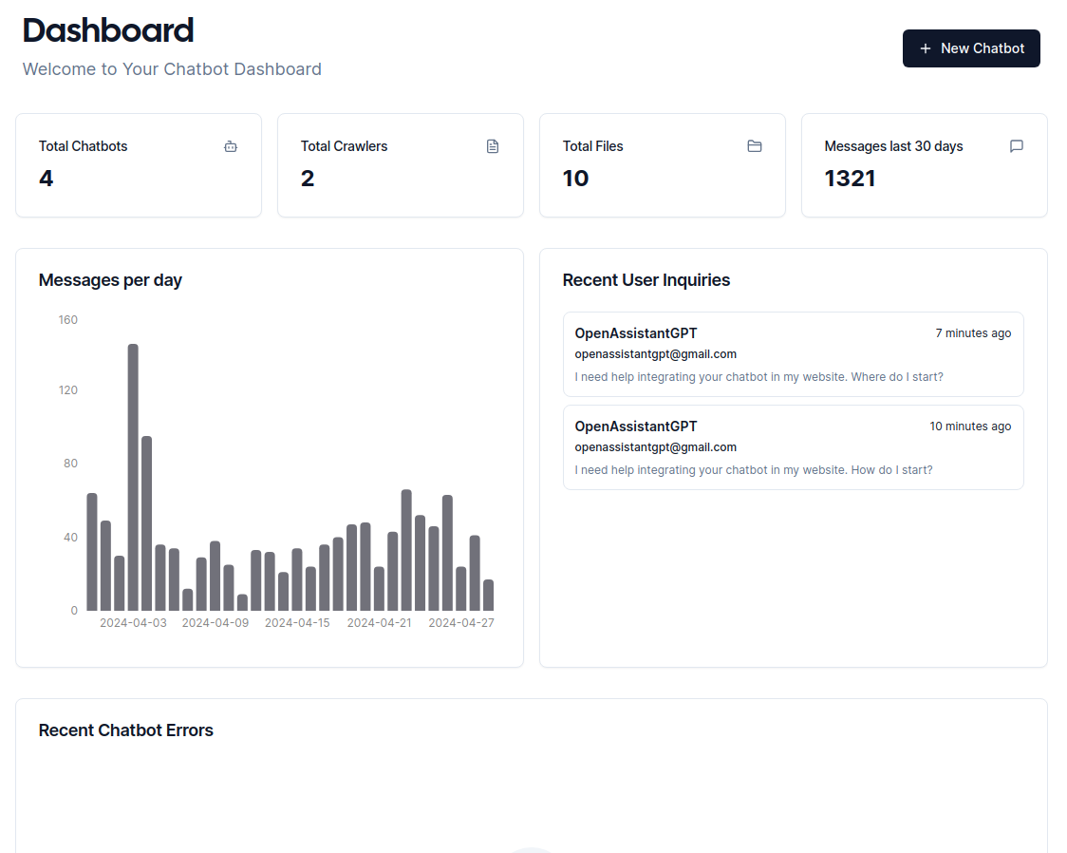Click the plus icon in the New Chatbot button
This screenshot has height=853, width=1067.
coord(926,48)
